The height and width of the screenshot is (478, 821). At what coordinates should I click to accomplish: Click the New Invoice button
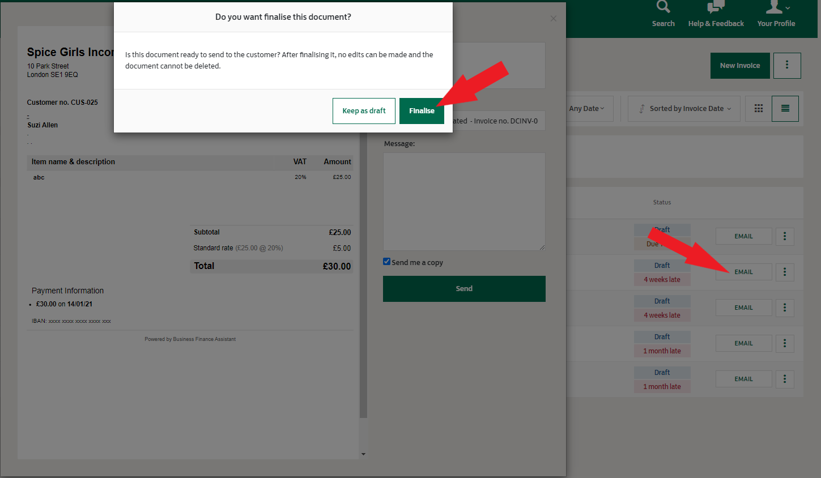click(739, 66)
